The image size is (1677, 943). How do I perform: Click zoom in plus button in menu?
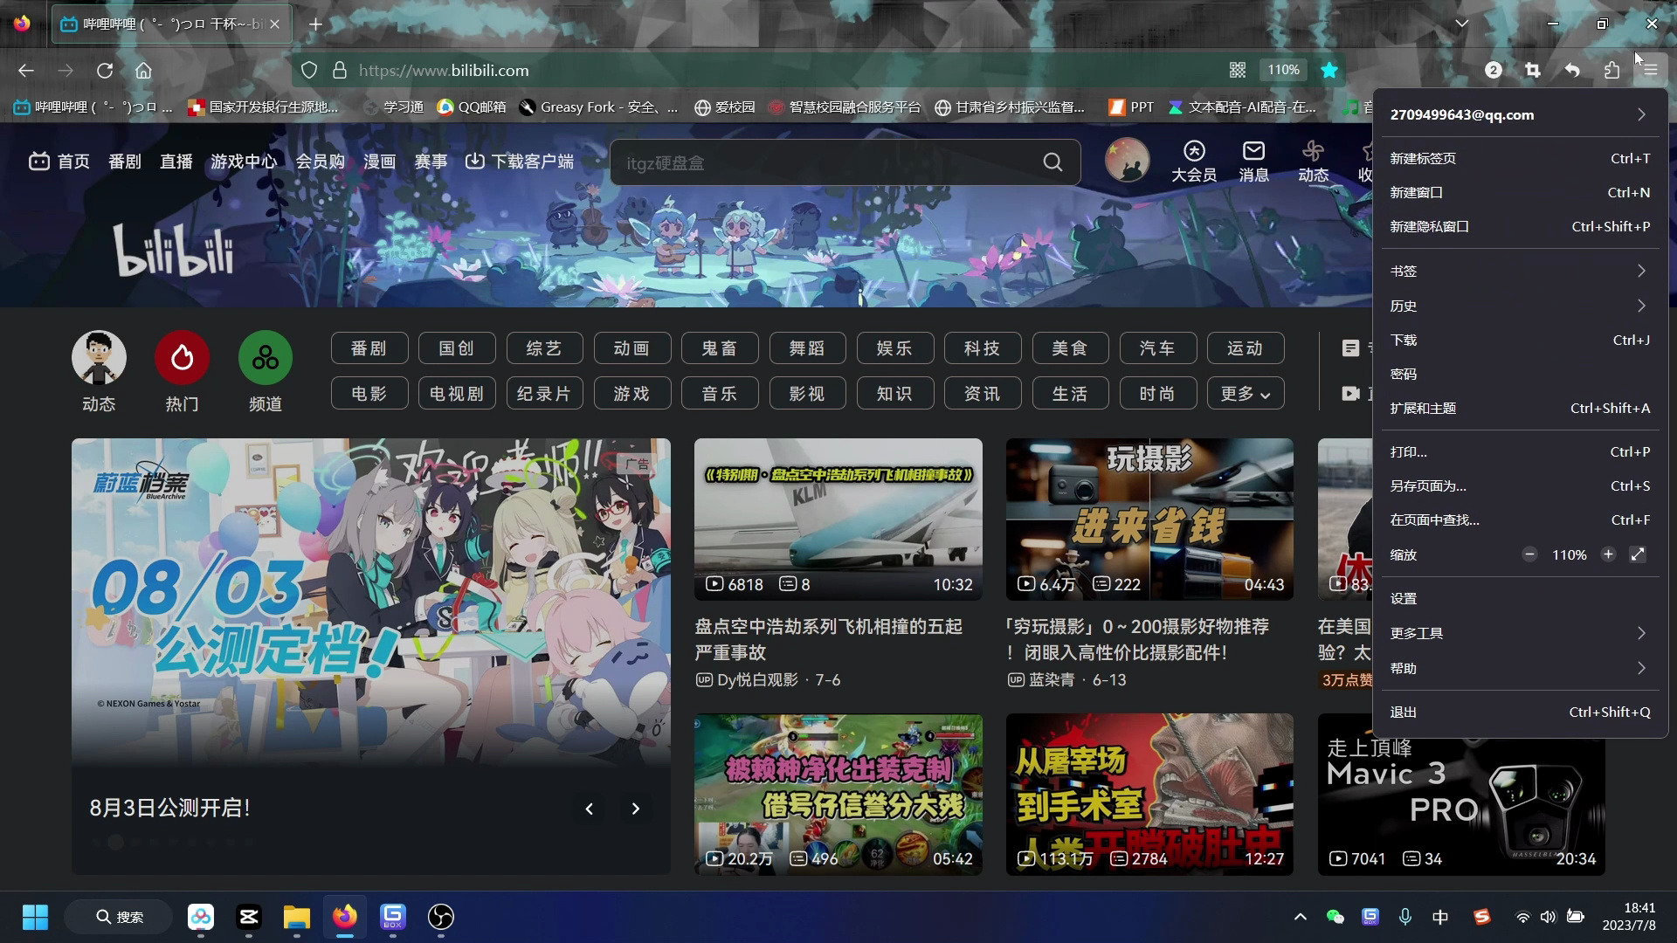point(1608,554)
